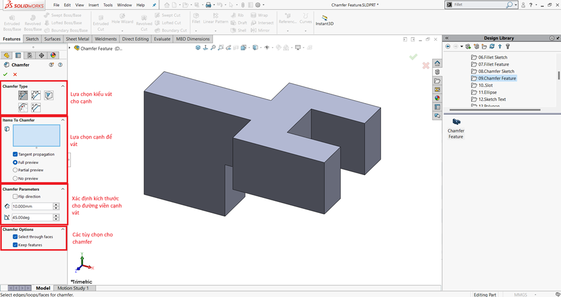Open the Appearances color ball task pane tab

437,98
